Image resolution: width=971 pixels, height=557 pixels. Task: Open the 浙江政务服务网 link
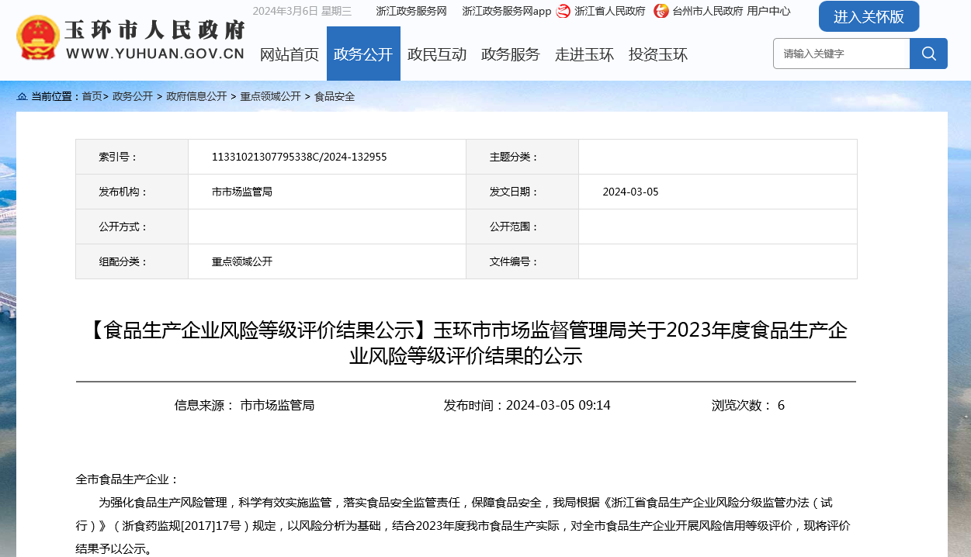click(x=411, y=11)
